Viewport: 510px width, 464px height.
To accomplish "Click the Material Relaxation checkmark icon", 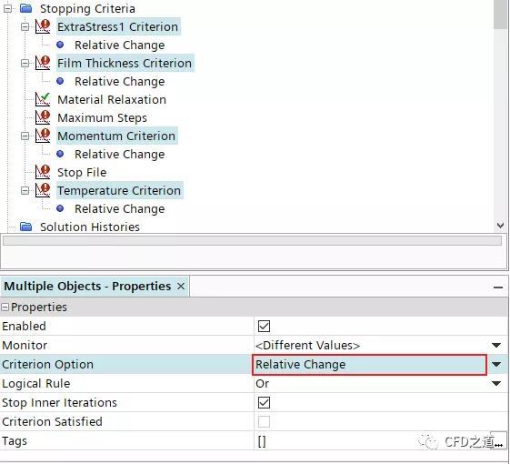I will pos(43,99).
